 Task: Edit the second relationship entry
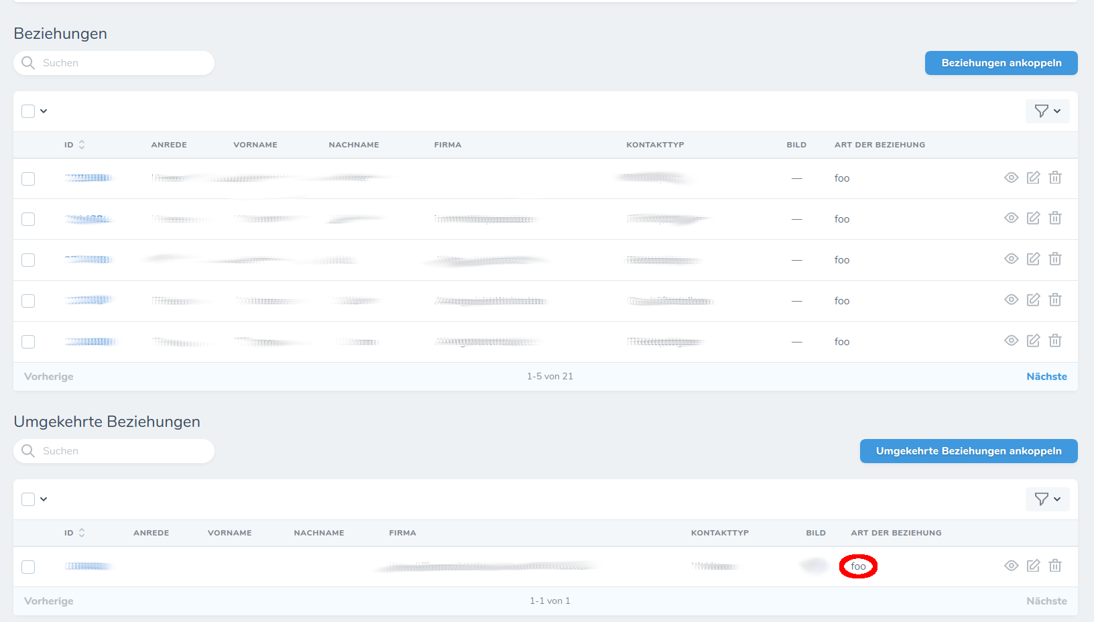(x=1033, y=218)
